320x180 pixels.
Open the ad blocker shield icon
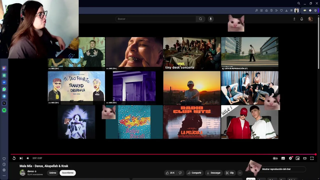coord(271,10)
